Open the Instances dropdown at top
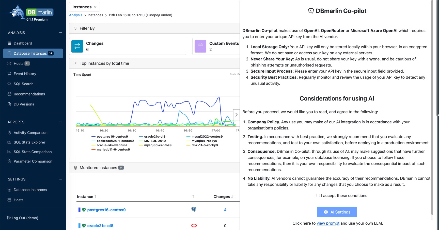The width and height of the screenshot is (439, 230). (84, 7)
